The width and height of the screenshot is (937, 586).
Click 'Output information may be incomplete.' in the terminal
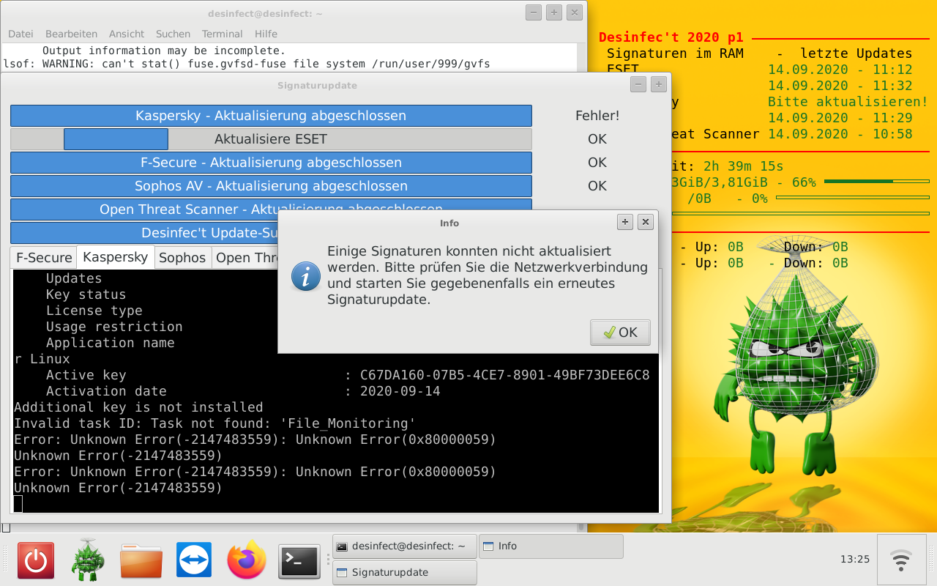[163, 51]
